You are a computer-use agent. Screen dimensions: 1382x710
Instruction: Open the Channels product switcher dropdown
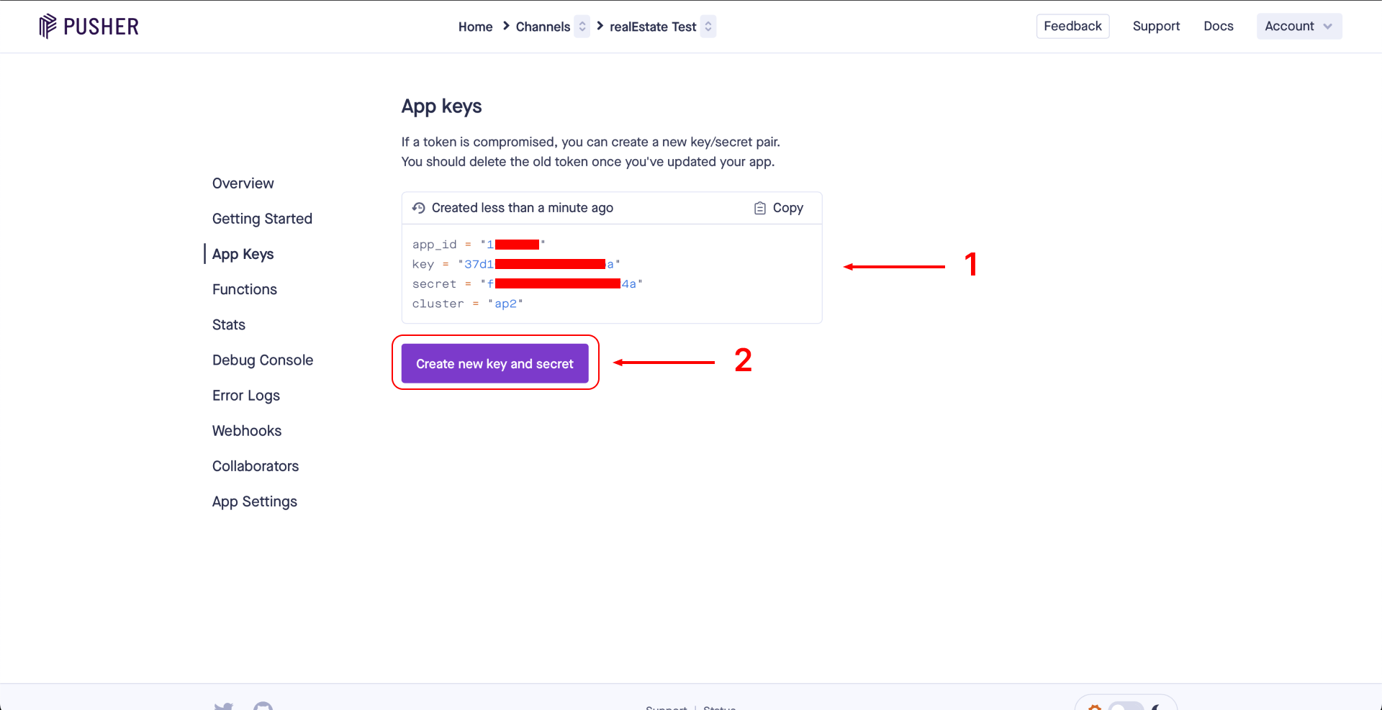point(582,27)
